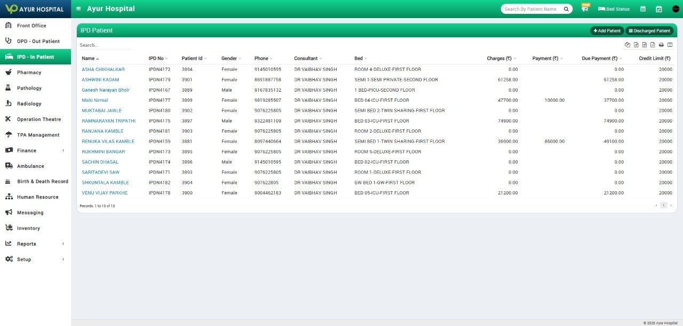The image size is (683, 326).
Task: Copy the patient table data
Action: point(627,45)
